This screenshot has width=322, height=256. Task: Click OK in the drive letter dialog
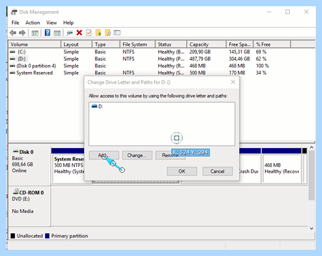182,171
